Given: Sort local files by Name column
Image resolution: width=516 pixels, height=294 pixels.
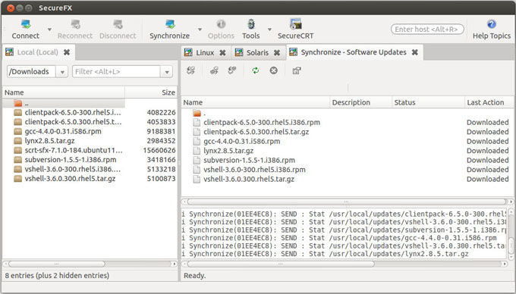Looking at the screenshot, I should point(64,92).
